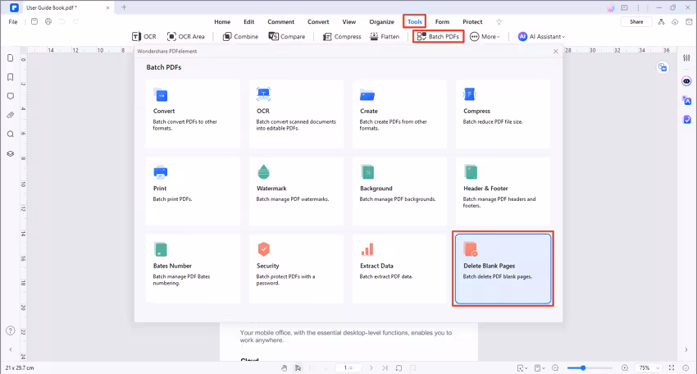Adjust the zoom slider handle
This screenshot has height=374, width=697.
tap(583, 367)
